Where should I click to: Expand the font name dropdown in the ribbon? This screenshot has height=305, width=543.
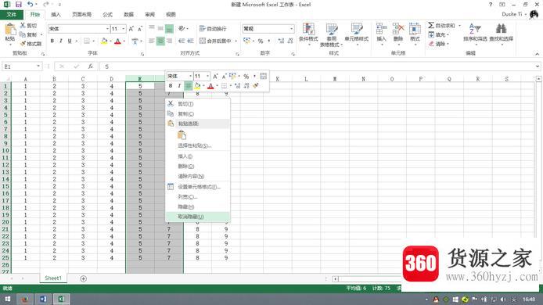(107, 29)
